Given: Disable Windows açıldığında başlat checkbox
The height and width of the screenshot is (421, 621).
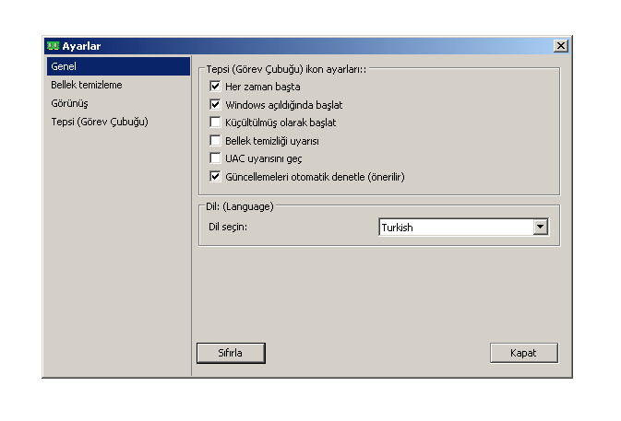Looking at the screenshot, I should point(215,104).
